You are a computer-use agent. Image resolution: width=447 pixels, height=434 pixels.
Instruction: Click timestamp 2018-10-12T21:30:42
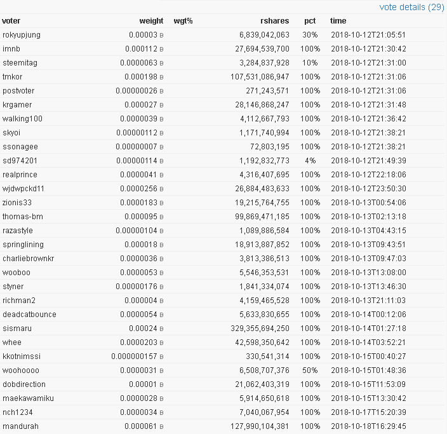(368, 49)
